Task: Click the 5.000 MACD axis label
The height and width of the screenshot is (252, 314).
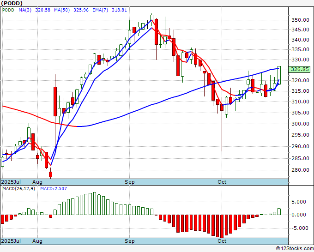Action: click(x=299, y=202)
